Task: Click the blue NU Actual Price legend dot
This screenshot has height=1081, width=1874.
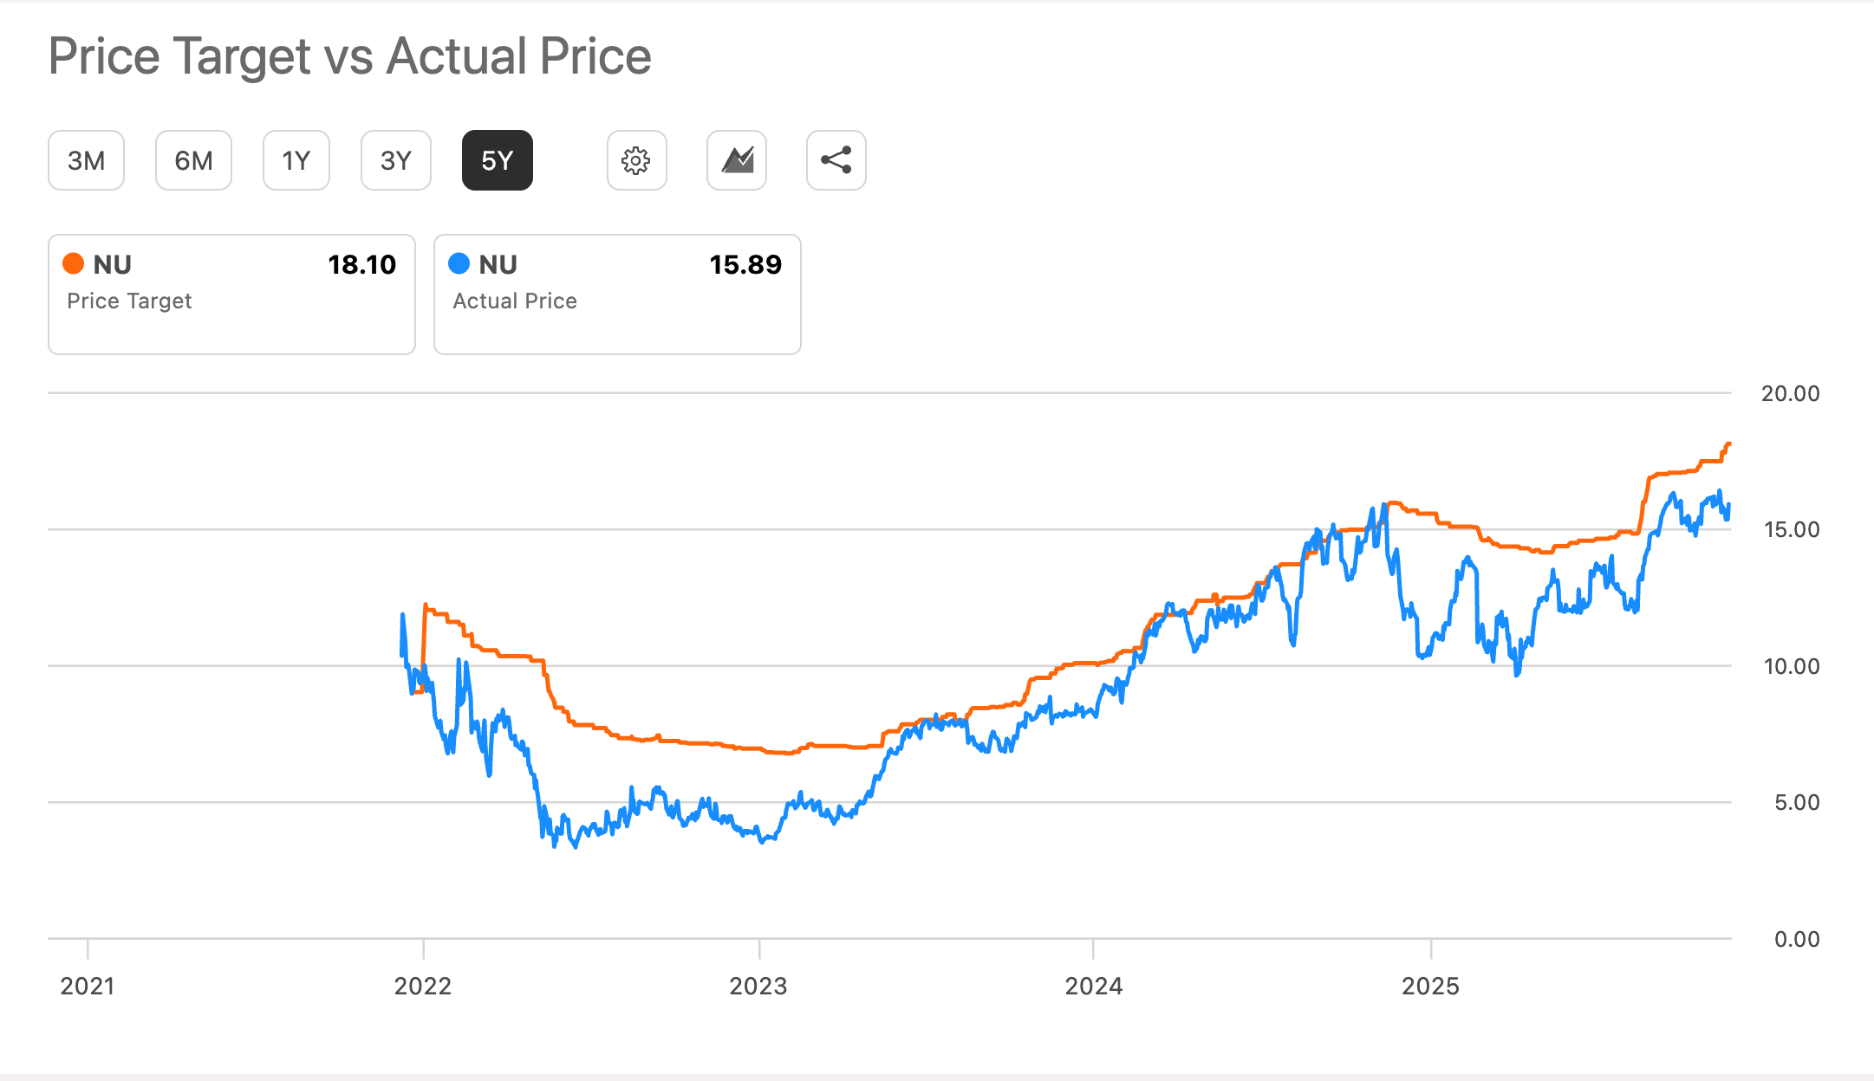Action: point(459,262)
